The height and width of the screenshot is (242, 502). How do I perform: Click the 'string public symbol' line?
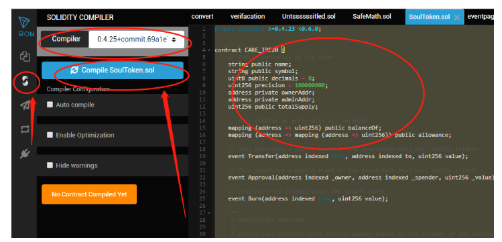pos(263,71)
